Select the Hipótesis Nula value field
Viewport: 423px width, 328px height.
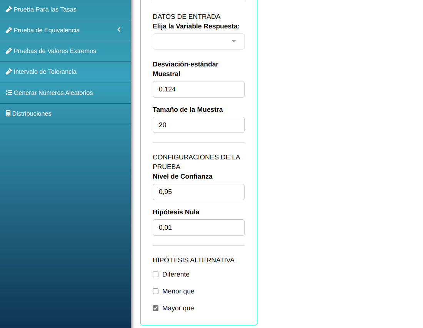(198, 227)
